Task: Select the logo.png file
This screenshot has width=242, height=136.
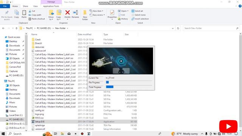Action: tap(39, 114)
